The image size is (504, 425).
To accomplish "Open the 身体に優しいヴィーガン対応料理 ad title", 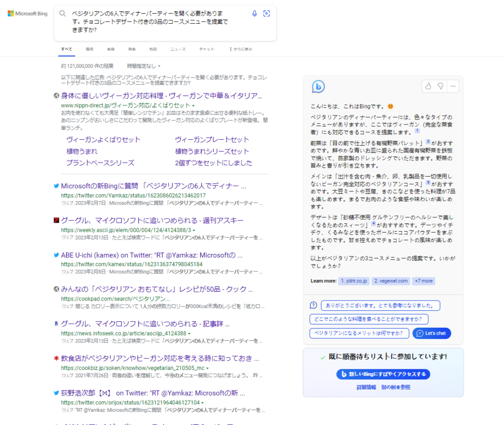I will tap(161, 95).
